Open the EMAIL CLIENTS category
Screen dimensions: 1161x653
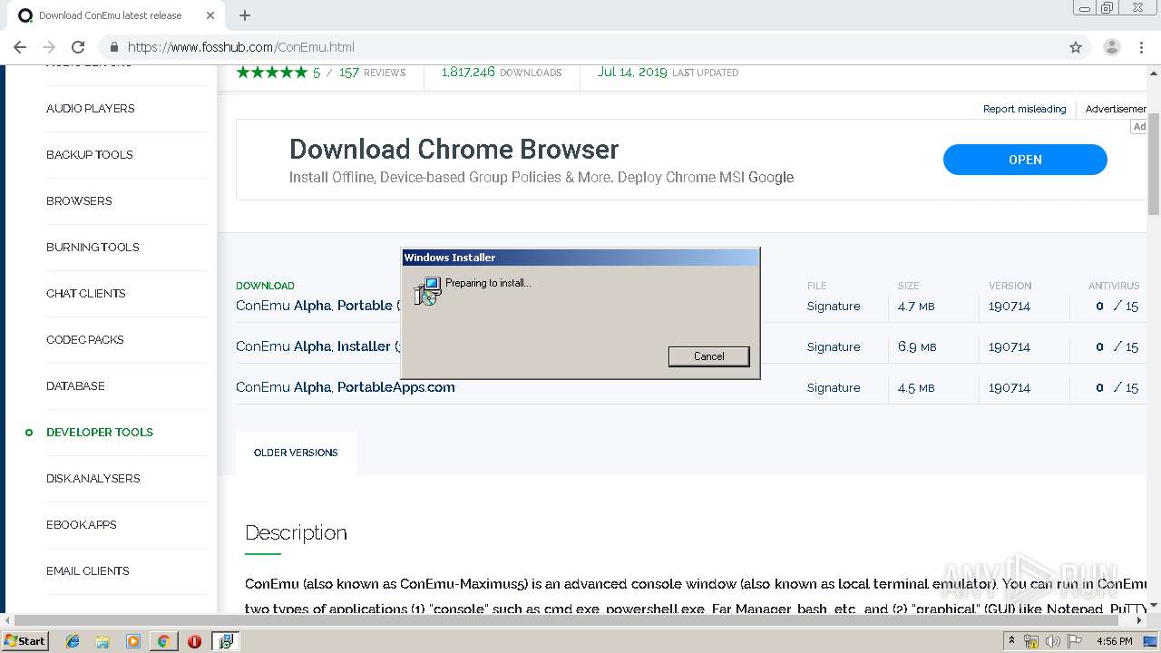(88, 570)
